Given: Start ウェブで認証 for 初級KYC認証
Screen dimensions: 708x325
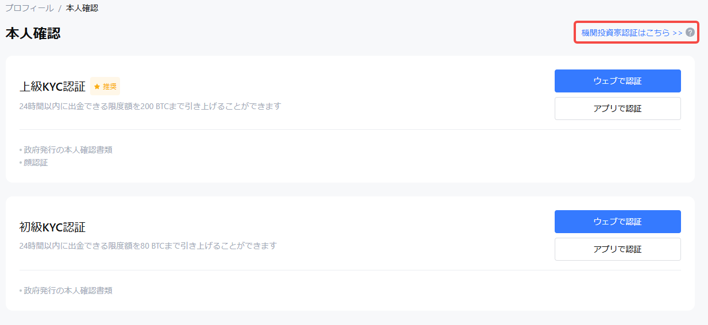Looking at the screenshot, I should tap(617, 222).
